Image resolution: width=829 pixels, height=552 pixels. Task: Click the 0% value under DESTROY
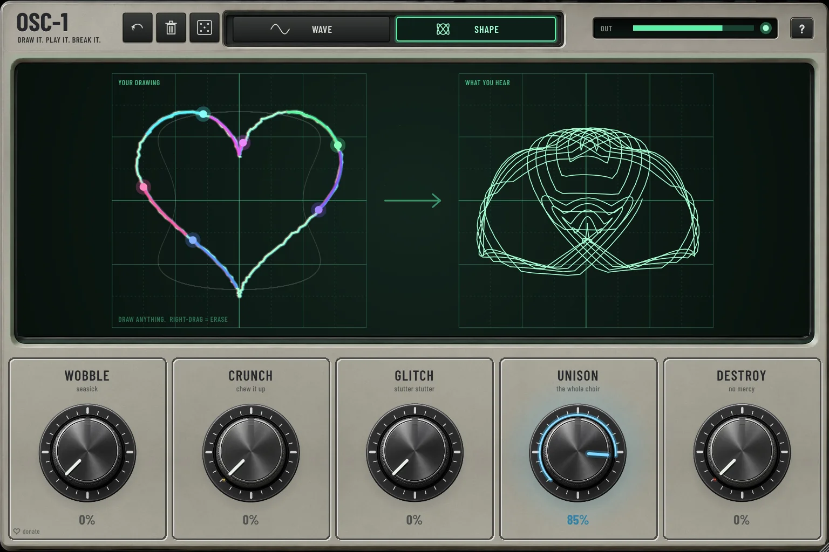click(x=741, y=520)
